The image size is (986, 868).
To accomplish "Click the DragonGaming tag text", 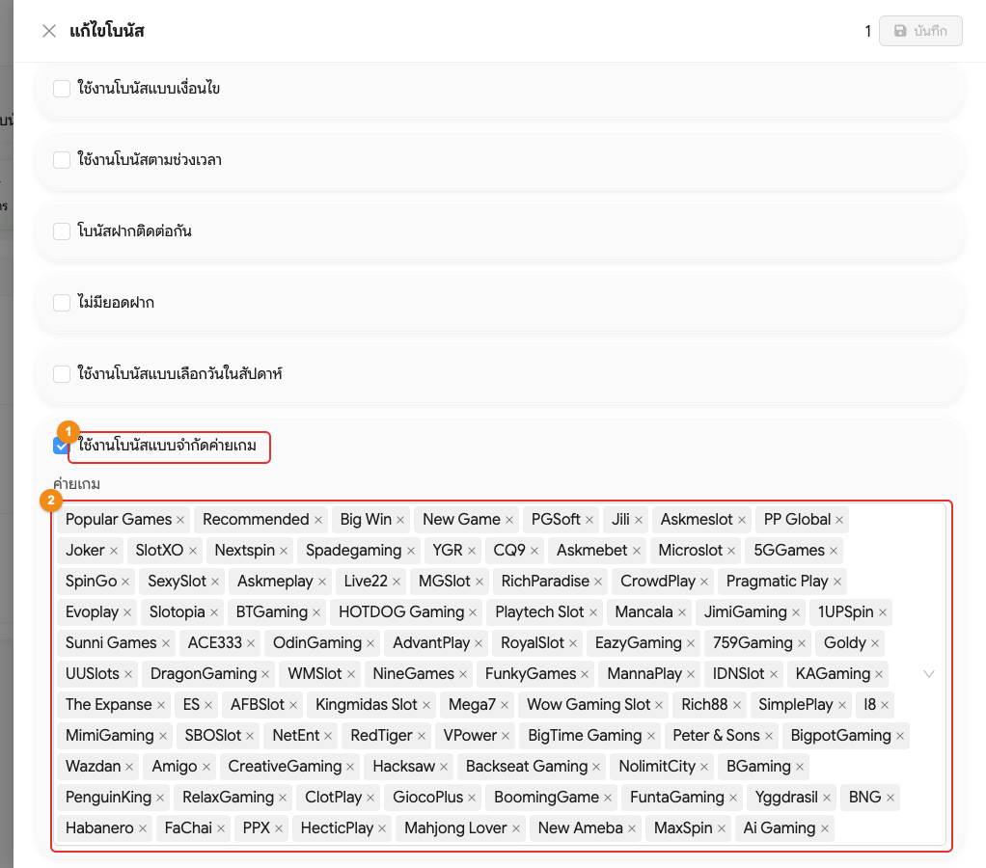I will (x=204, y=673).
